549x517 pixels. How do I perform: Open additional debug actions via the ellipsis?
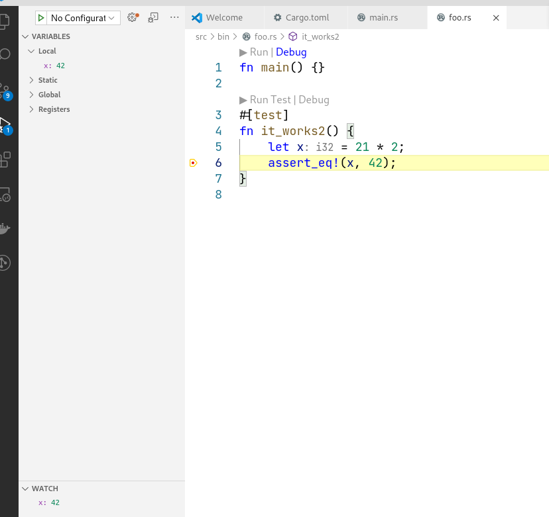tap(174, 18)
